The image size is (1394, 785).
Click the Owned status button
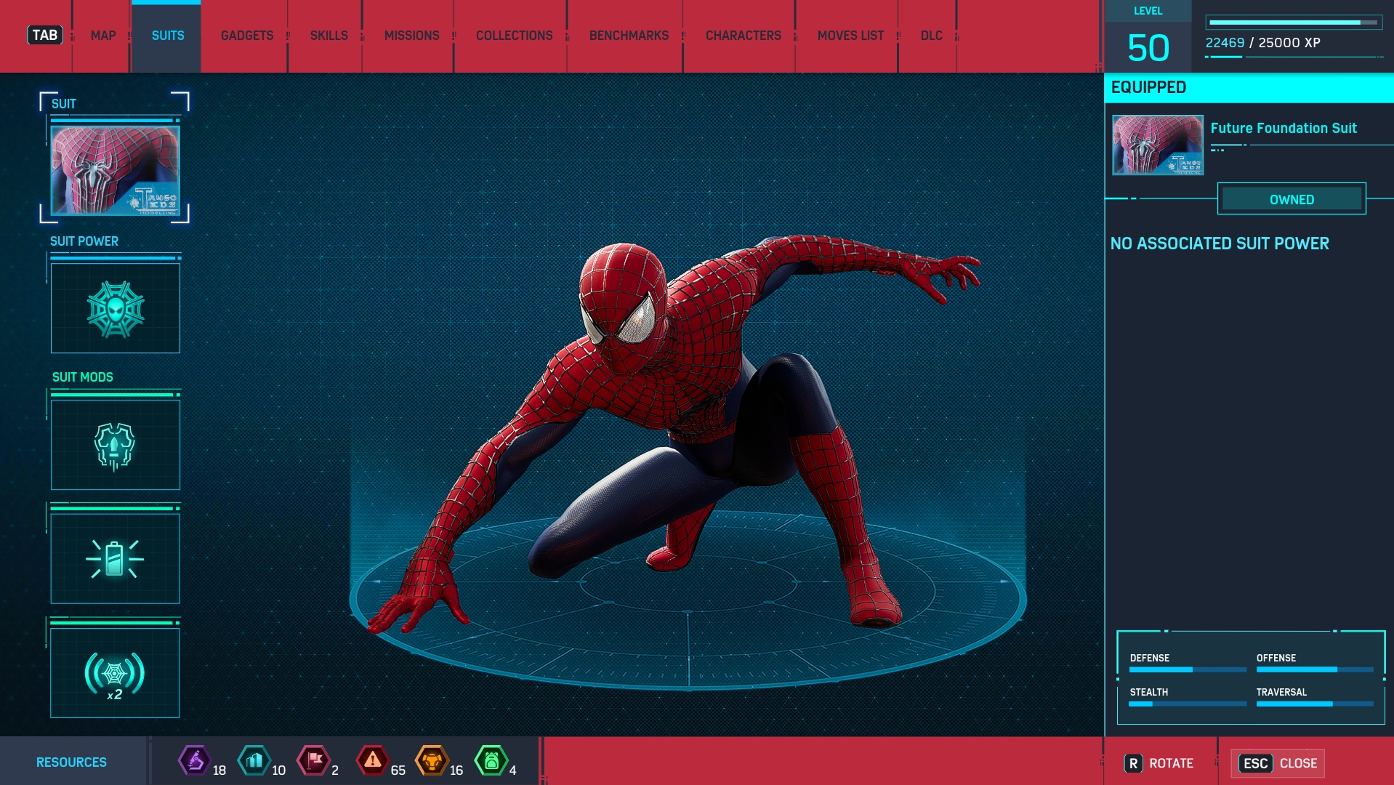point(1292,199)
